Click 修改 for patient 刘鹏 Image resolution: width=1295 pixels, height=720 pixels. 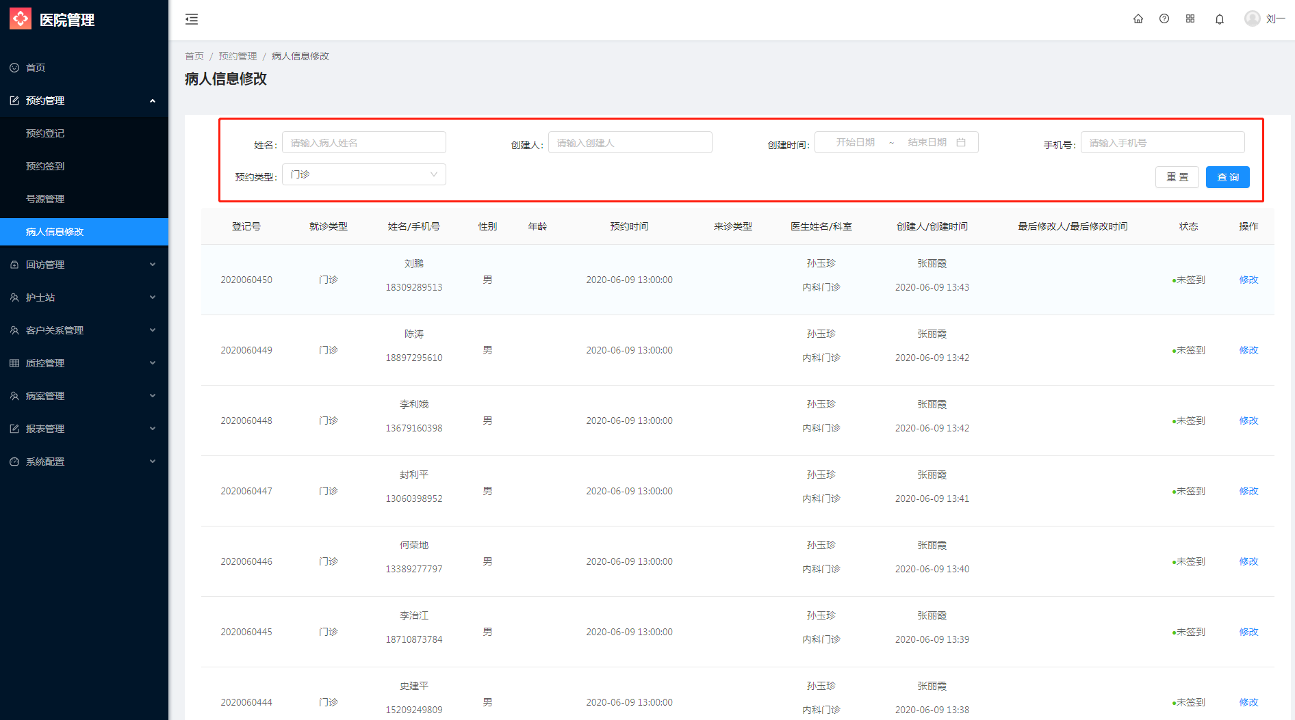pyautogui.click(x=1248, y=280)
